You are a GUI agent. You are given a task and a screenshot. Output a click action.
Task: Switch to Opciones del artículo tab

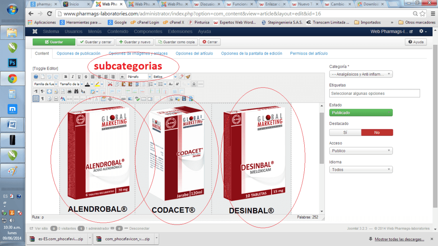194,53
